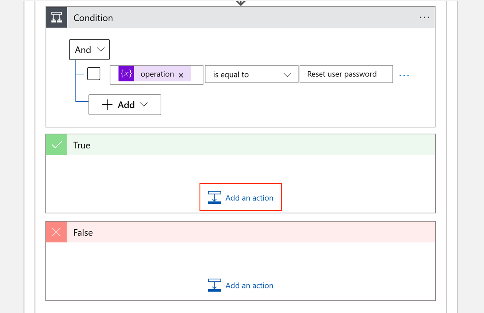Tick the condition row checkbox

[94, 74]
